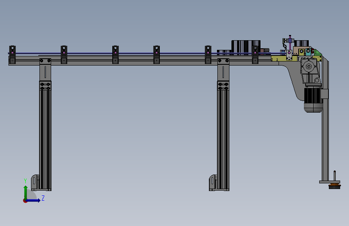Click the green Y axis arrow of triad
The height and width of the screenshot is (226, 349).
tap(26, 192)
